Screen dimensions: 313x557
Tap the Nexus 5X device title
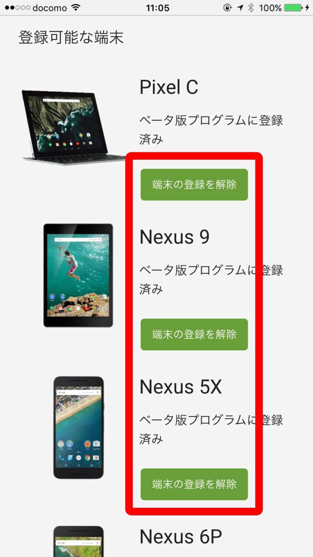tap(180, 387)
